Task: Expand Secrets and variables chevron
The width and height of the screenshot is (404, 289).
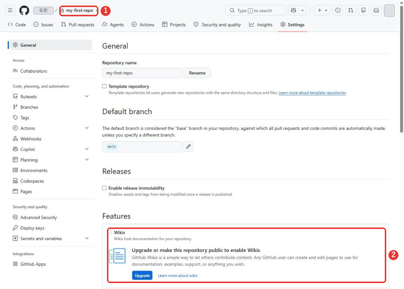Action: [87, 239]
